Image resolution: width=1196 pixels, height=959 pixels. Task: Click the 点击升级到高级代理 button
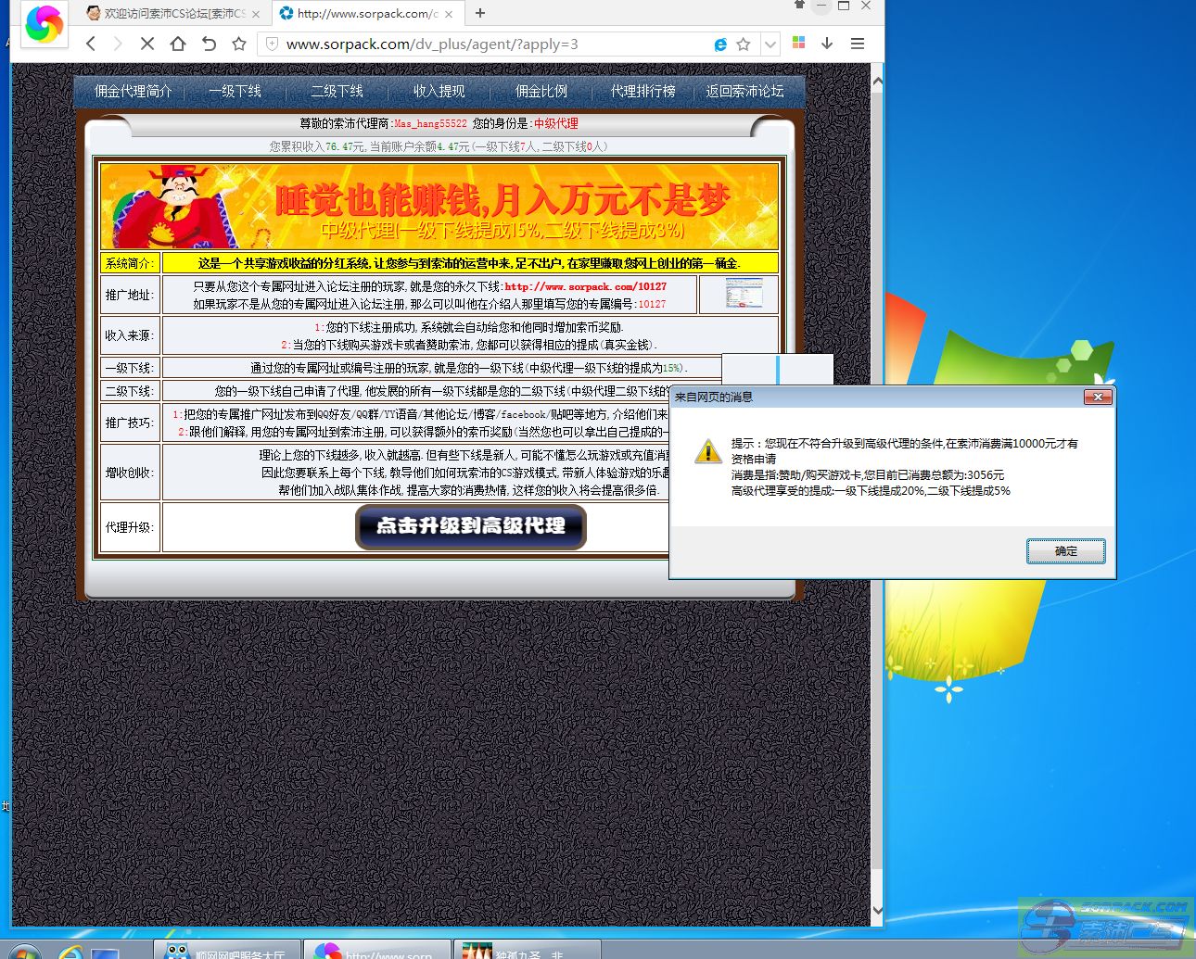coord(471,526)
